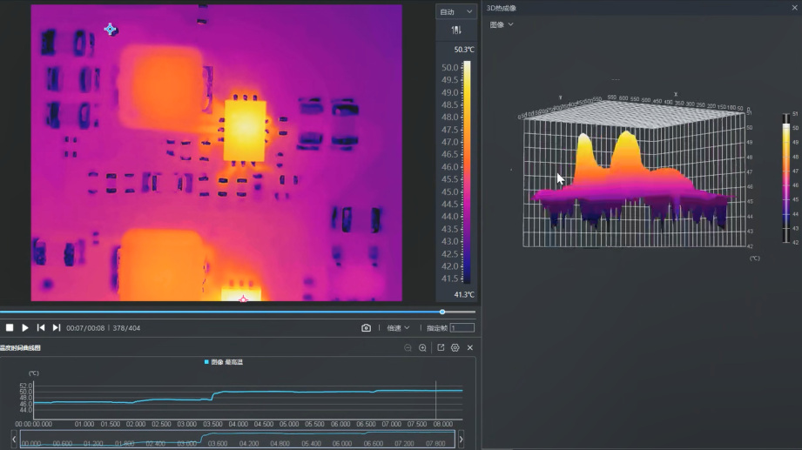Click the 3D热成像 panel title
802x450 pixels.
502,8
